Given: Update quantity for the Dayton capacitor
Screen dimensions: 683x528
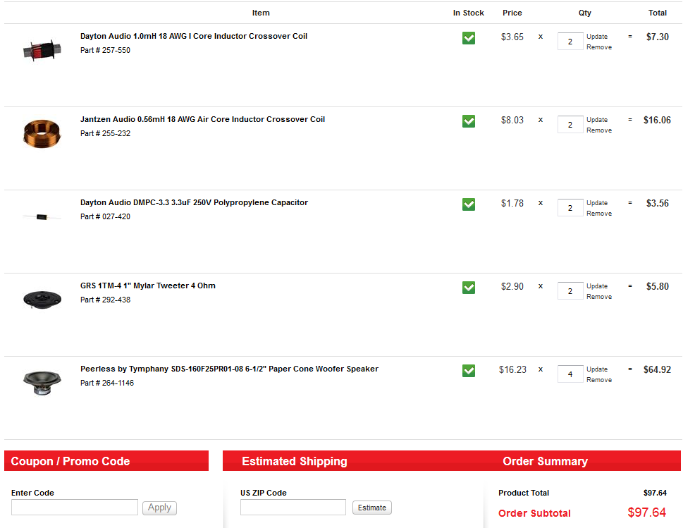Looking at the screenshot, I should 597,203.
